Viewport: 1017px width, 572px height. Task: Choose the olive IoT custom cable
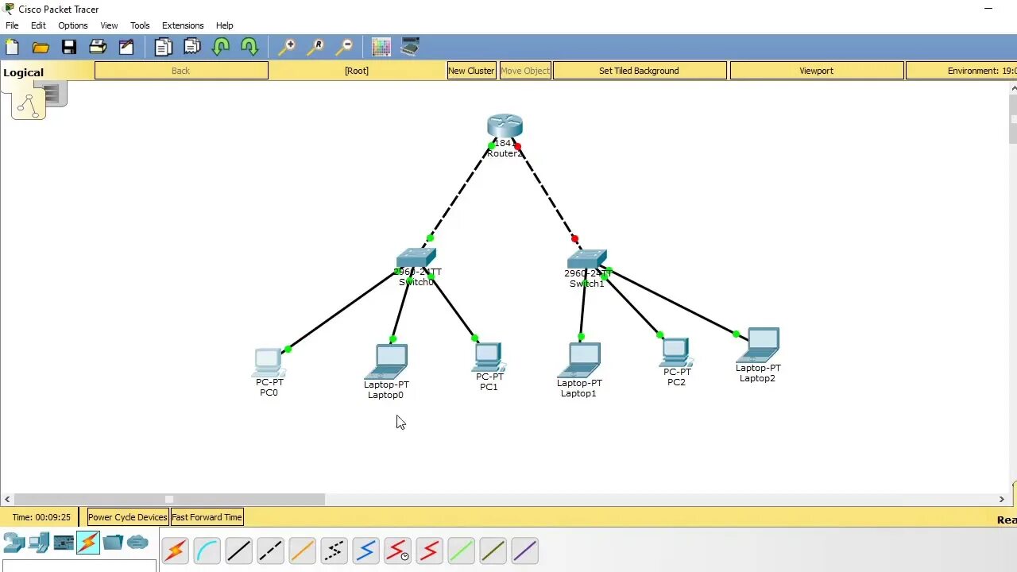point(493,550)
